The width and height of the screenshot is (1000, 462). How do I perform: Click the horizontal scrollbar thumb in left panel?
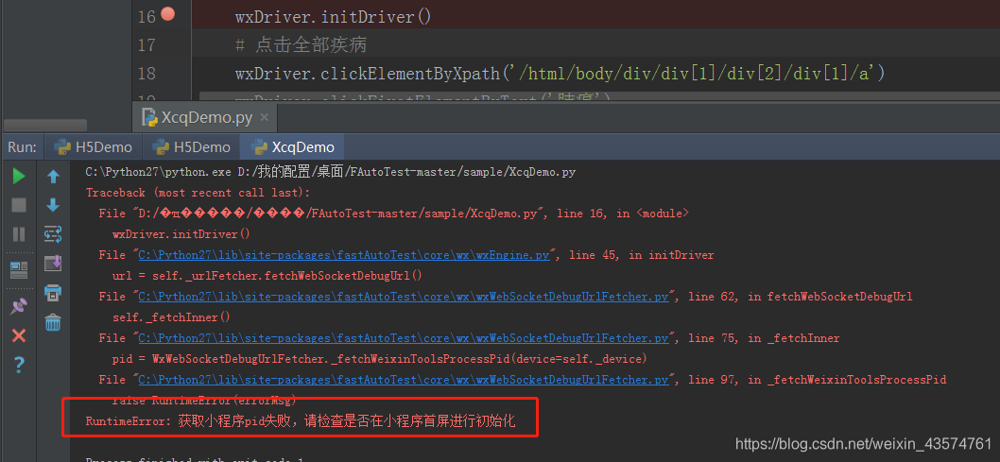45,125
